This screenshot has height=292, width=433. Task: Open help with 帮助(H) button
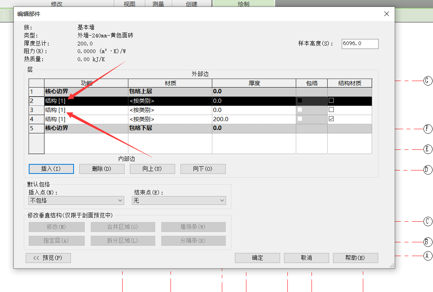point(355,258)
